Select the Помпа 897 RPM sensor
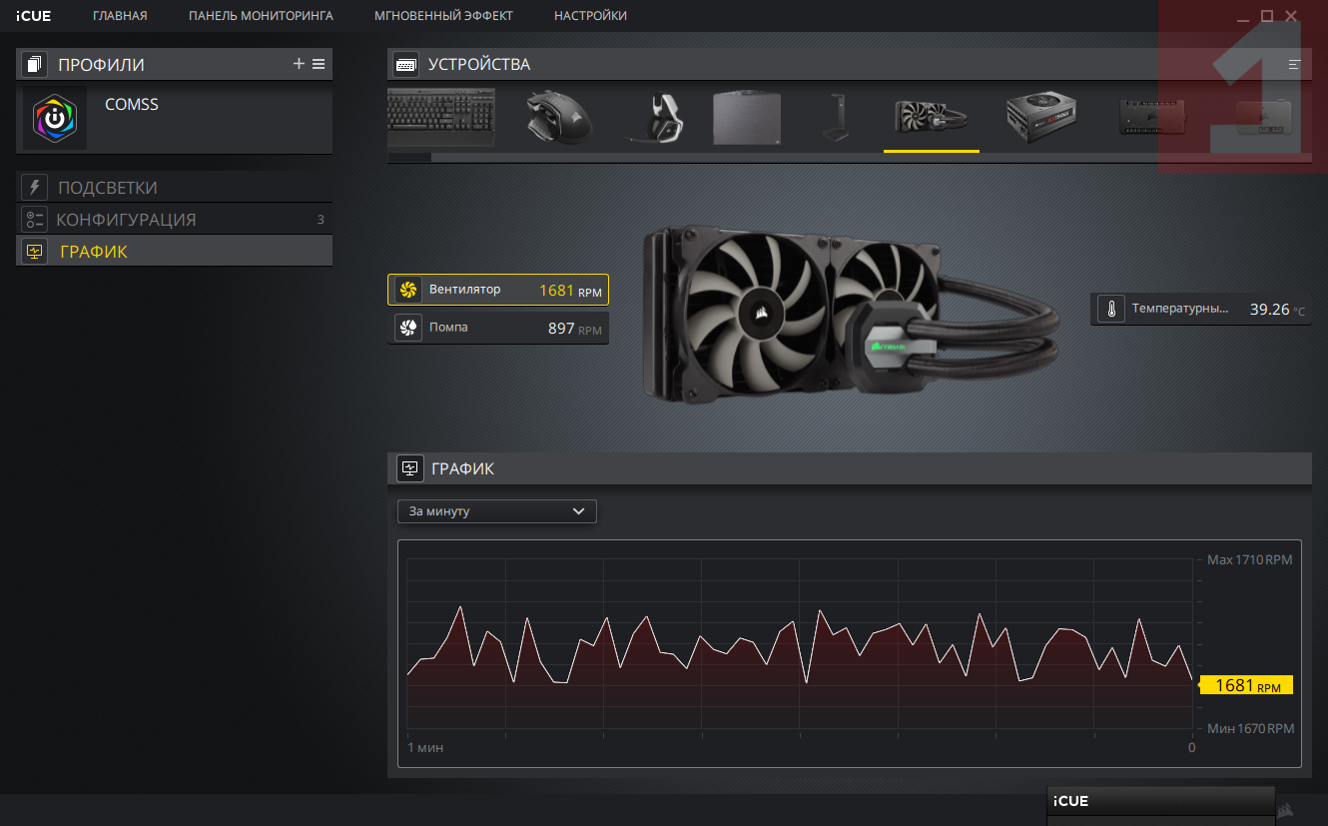This screenshot has height=826, width=1328. click(498, 328)
